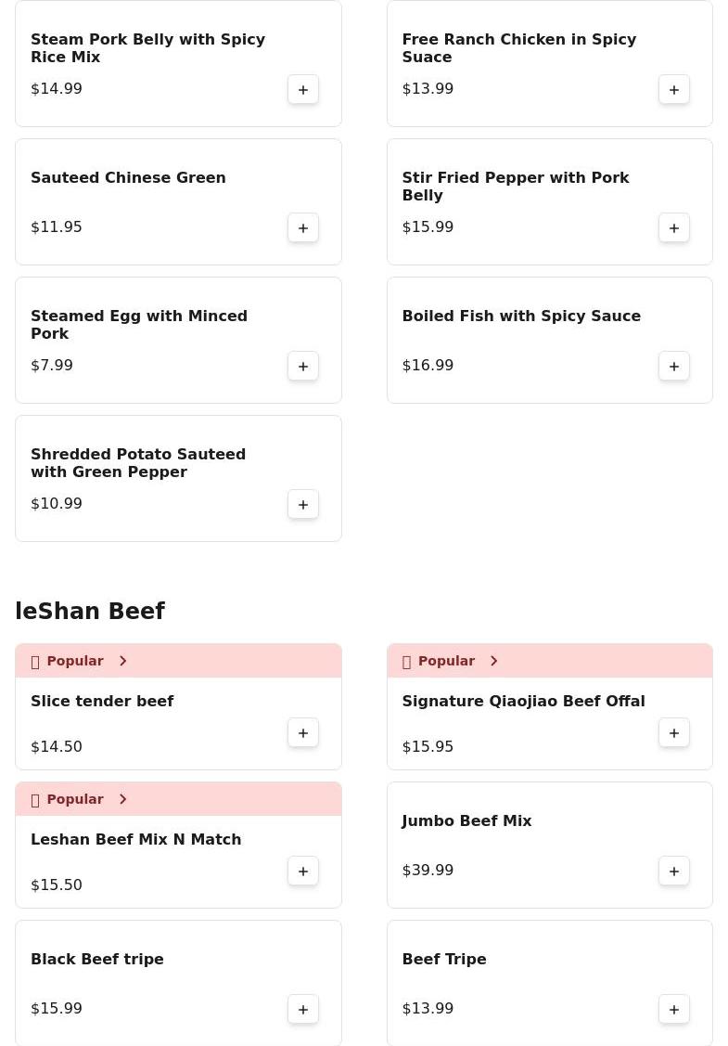Open the Boiled Fish with Spicy Sauce title
Viewport: 728px width, 1046px height.
click(x=521, y=316)
